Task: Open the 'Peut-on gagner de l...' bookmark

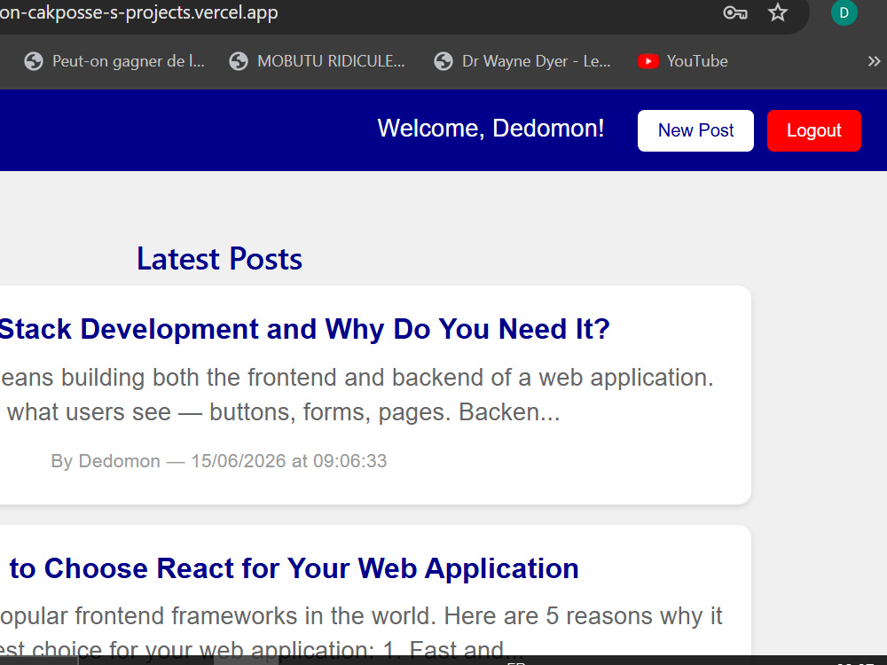Action: tap(114, 61)
